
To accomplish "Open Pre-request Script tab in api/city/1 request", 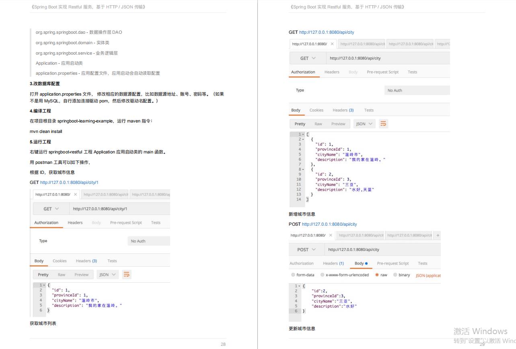I will click(126, 222).
